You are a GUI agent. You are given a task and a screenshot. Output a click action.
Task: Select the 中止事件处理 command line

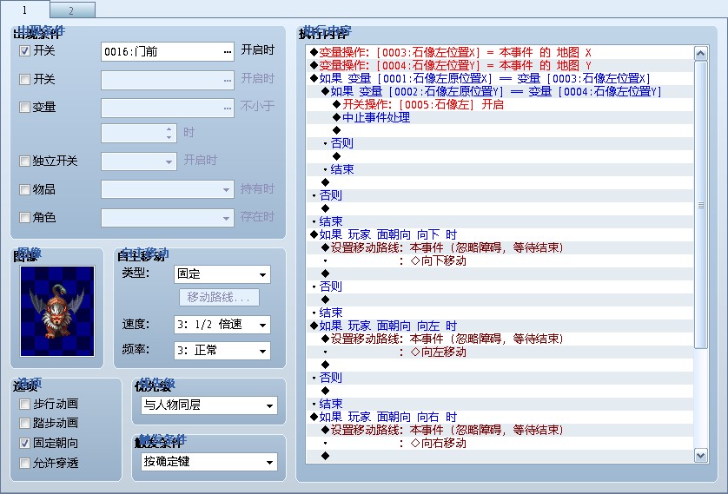pos(500,117)
